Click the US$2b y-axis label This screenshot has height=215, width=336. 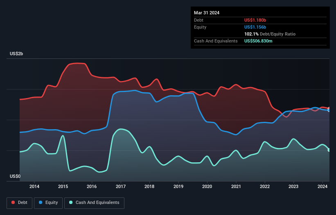16,54
